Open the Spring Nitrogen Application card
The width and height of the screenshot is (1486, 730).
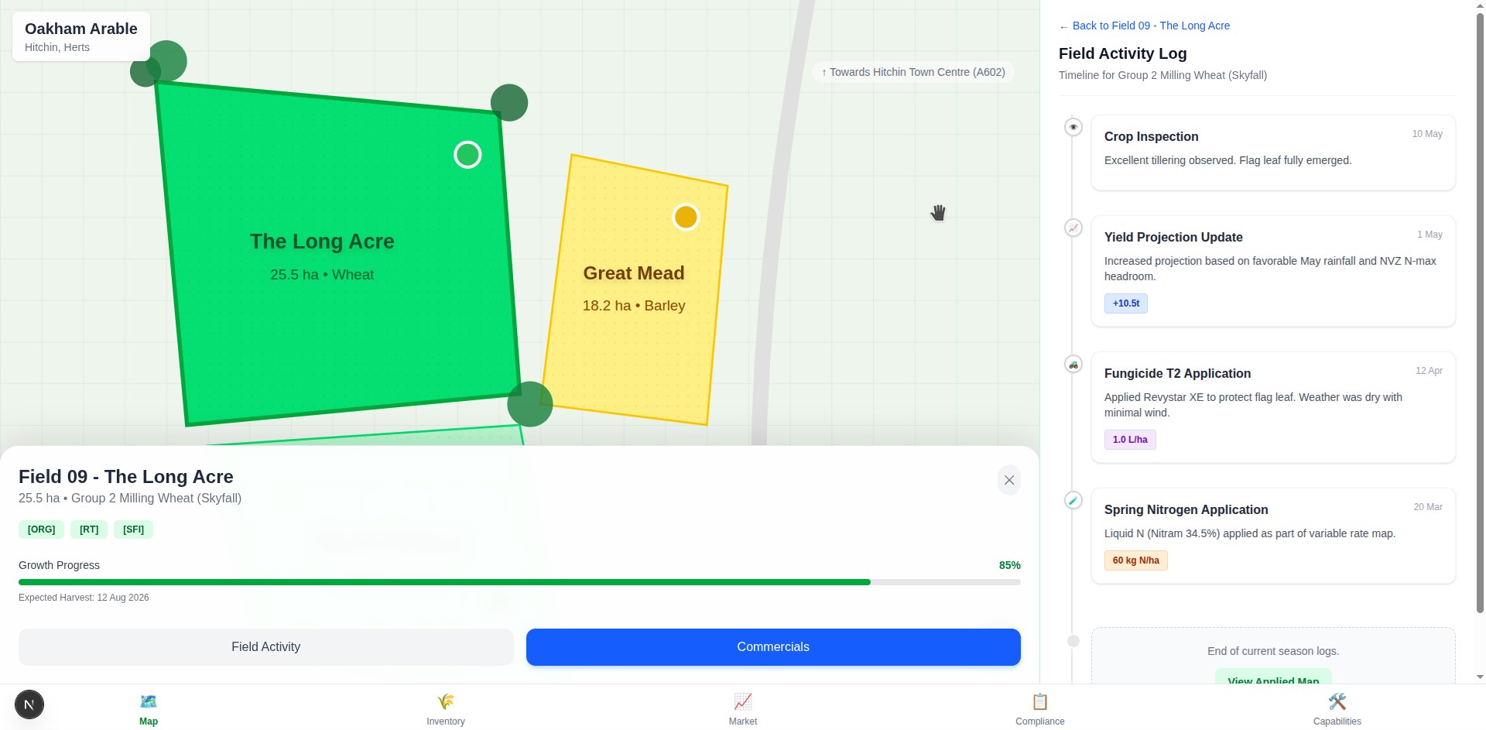1273,536
